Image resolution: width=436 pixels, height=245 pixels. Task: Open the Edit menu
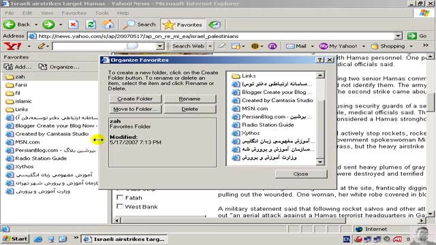(x=27, y=13)
